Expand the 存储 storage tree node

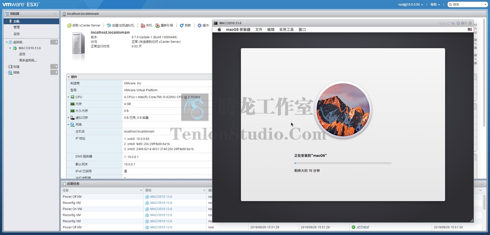[x=7, y=67]
